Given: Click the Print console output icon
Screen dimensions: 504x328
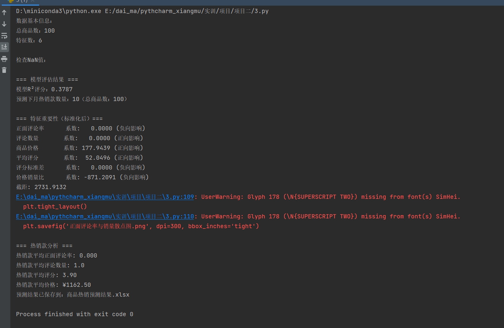Looking at the screenshot, I should click(4, 59).
